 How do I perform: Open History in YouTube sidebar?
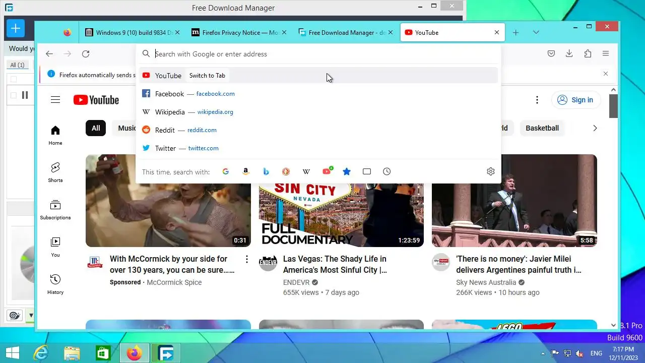point(55,285)
